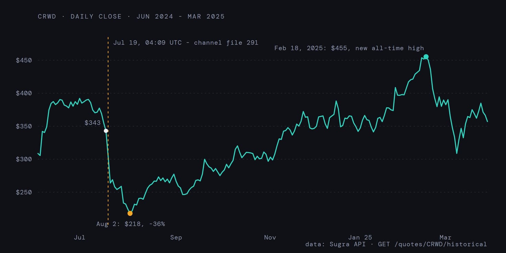Select the "Jul" x-axis label
Viewport: 506px width, 253px height.
(x=79, y=238)
